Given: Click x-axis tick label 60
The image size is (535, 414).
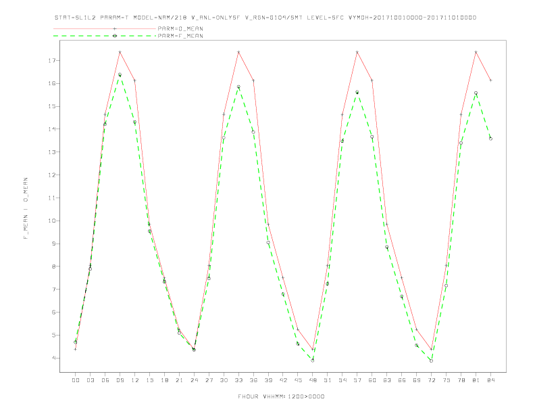Looking at the screenshot, I should (372, 380).
